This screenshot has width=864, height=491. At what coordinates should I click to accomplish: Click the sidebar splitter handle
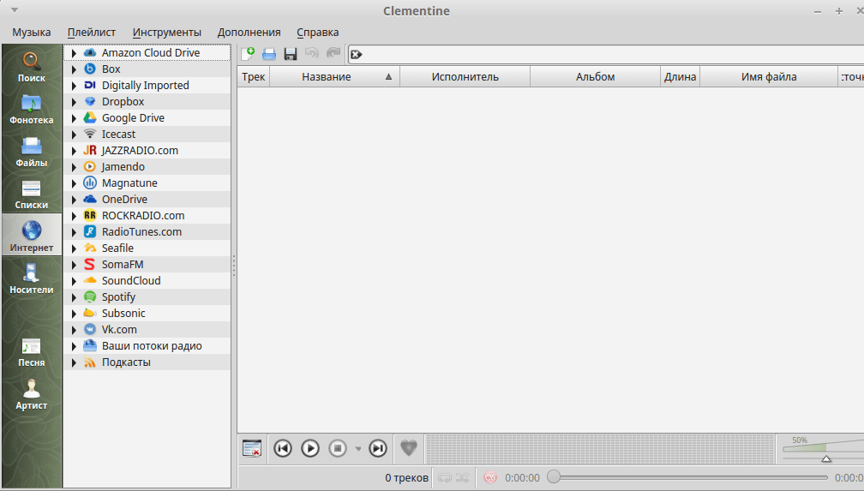point(234,266)
